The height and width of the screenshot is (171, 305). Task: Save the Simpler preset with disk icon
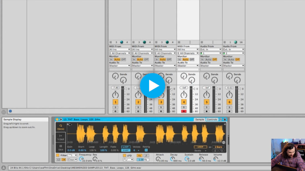[225, 119]
